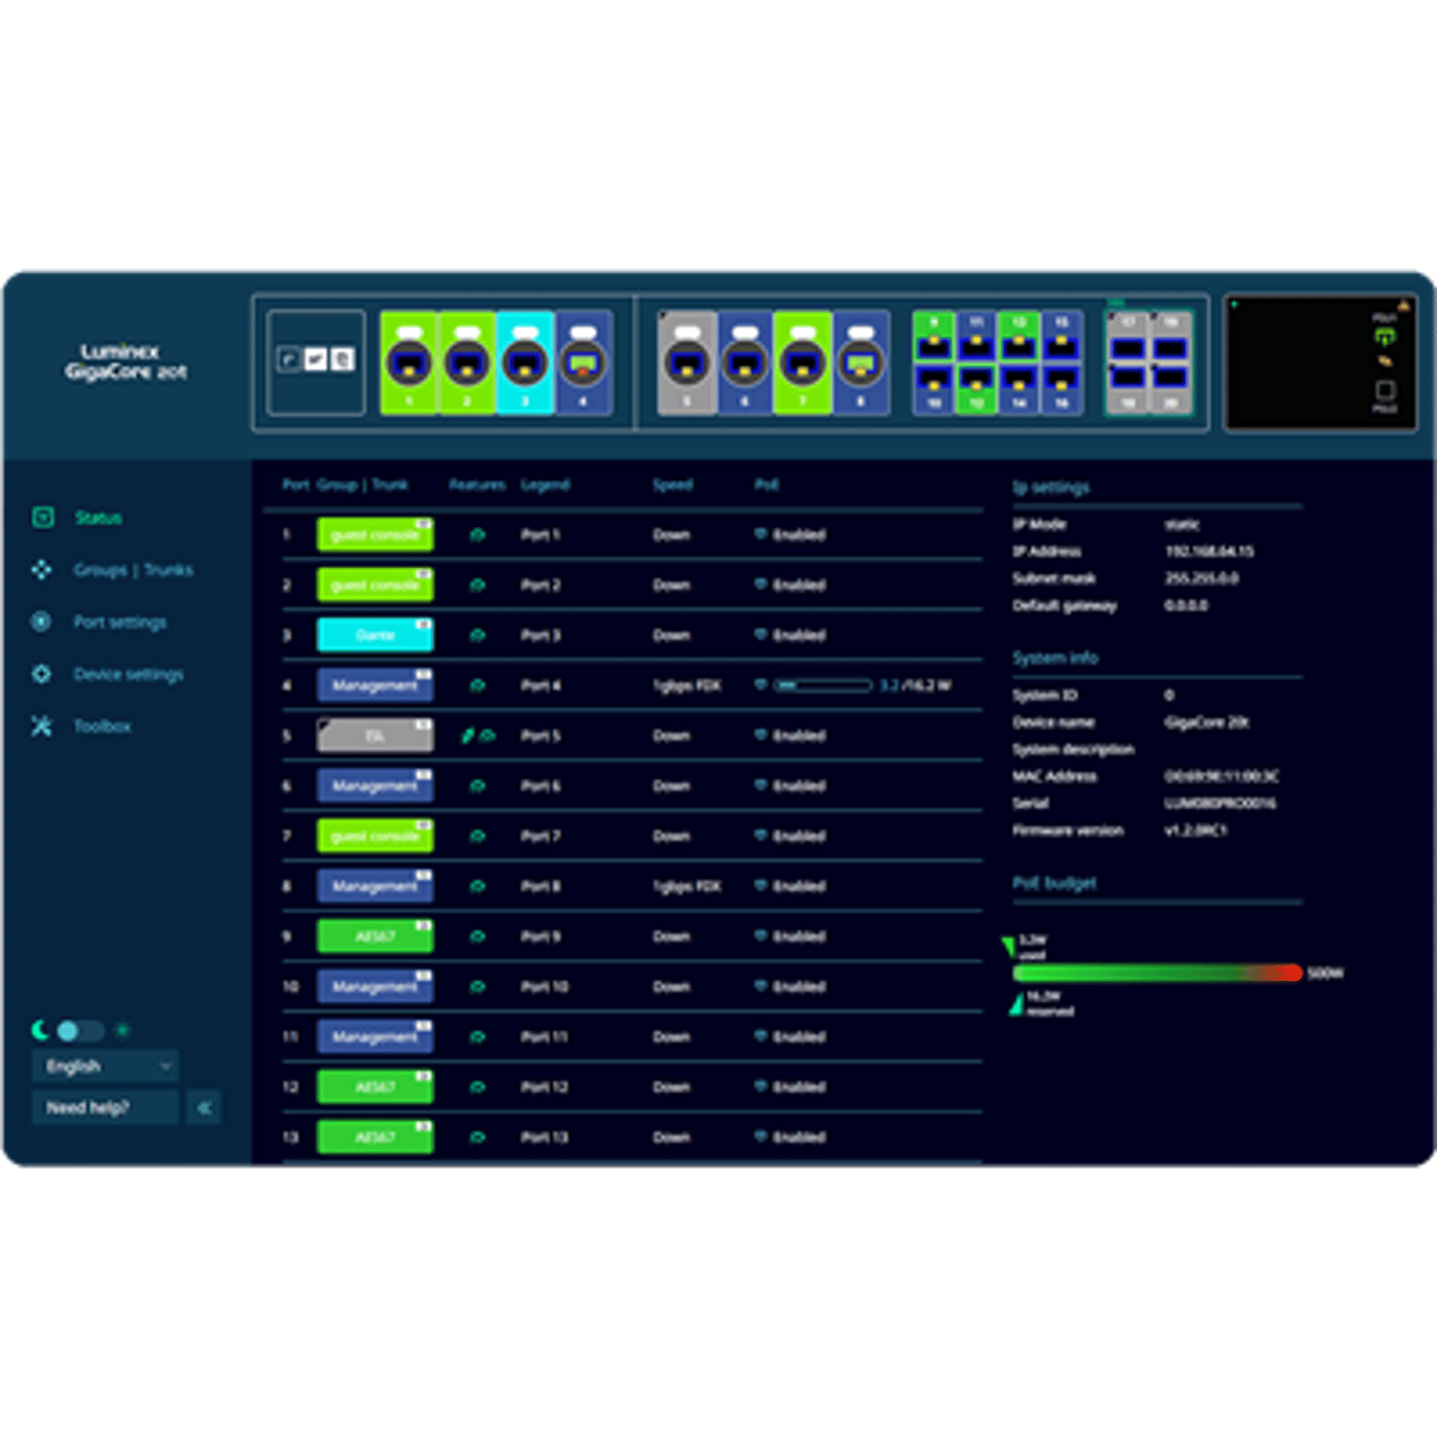Click the PoE icon in Port 1 row
1437x1437 pixels.
click(761, 535)
